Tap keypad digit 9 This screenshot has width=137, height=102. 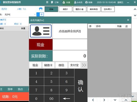click(67, 90)
